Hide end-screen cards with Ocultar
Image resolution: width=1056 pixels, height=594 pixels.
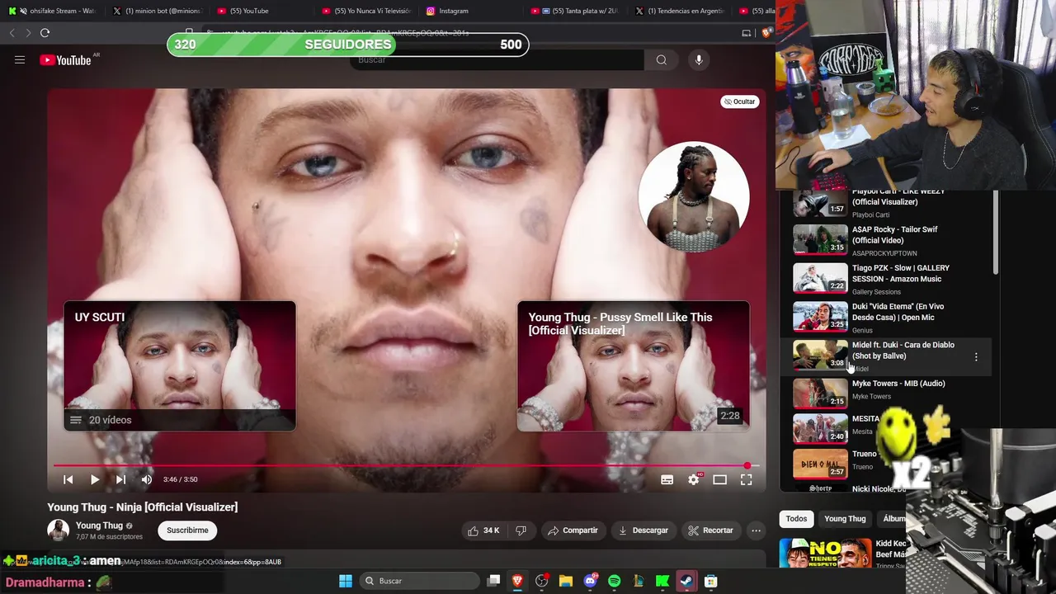pyautogui.click(x=739, y=101)
